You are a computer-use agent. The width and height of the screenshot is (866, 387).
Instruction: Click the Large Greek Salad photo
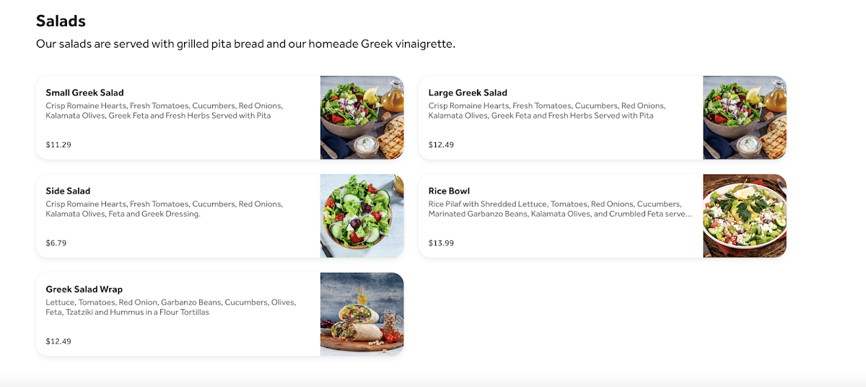coord(744,118)
